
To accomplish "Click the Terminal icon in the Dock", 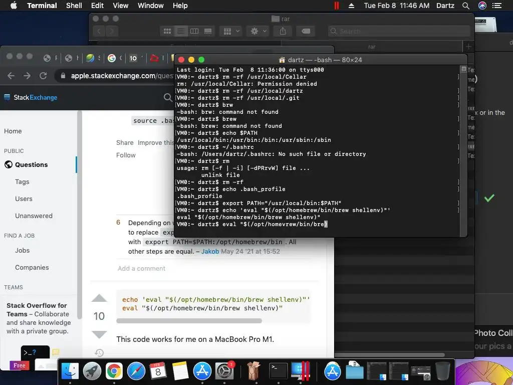I will pos(279,371).
